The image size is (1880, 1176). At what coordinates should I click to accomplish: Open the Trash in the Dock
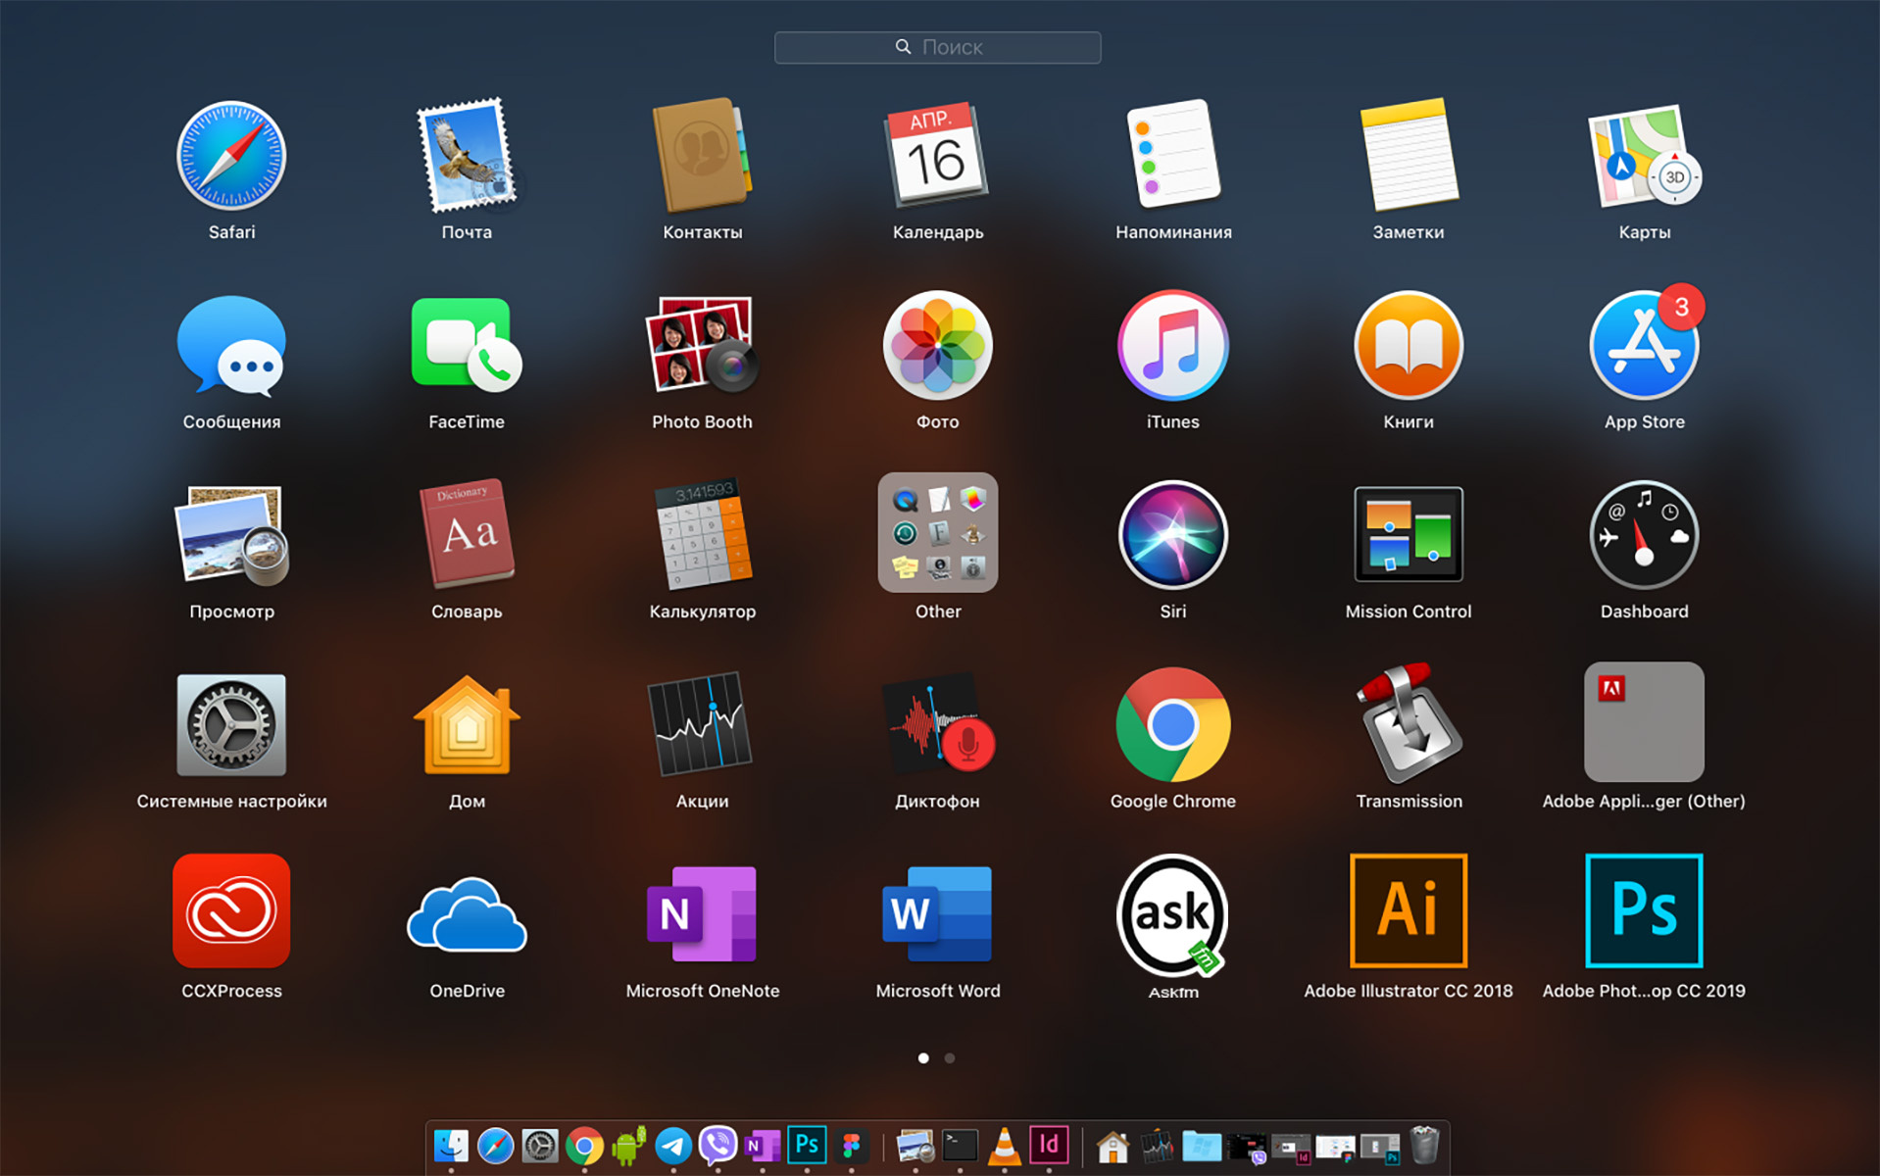tap(1424, 1145)
